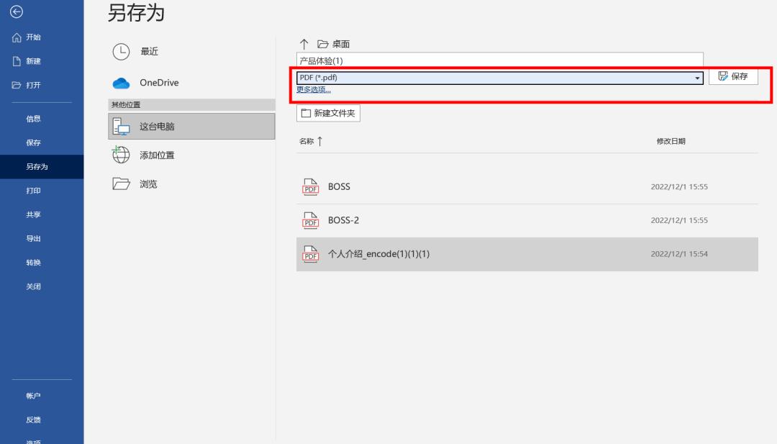Click the BOSS-2 PDF file icon
Viewport: 777px width, 444px height.
coord(311,220)
